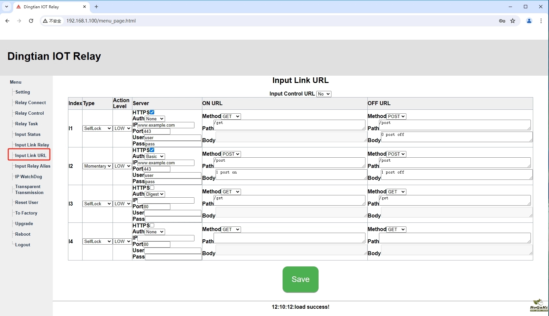549x316 pixels.
Task: Click the I1 server IP field
Action: (166, 125)
